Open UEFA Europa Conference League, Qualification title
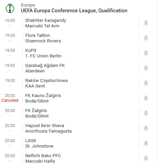 [x=74, y=11]
